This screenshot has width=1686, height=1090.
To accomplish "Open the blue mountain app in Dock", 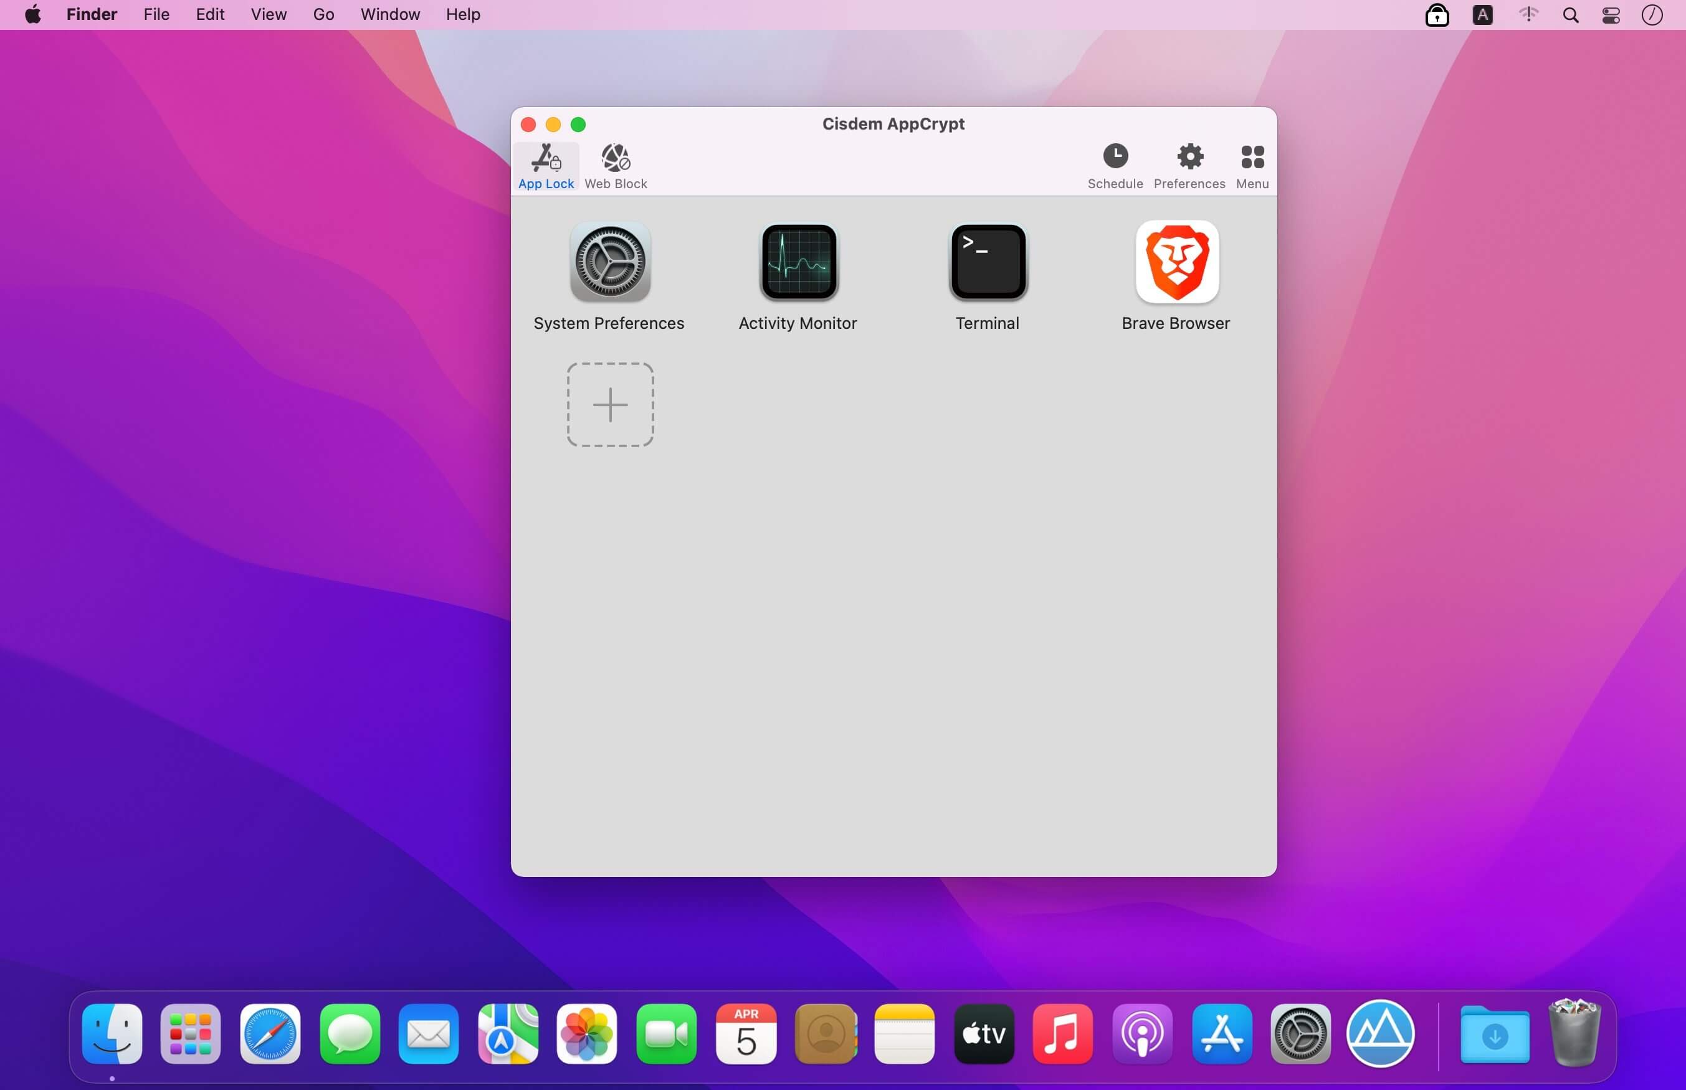I will [1380, 1033].
